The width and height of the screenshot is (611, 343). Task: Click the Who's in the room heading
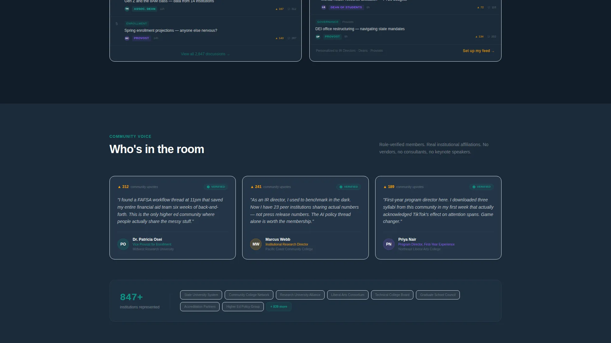point(157,149)
